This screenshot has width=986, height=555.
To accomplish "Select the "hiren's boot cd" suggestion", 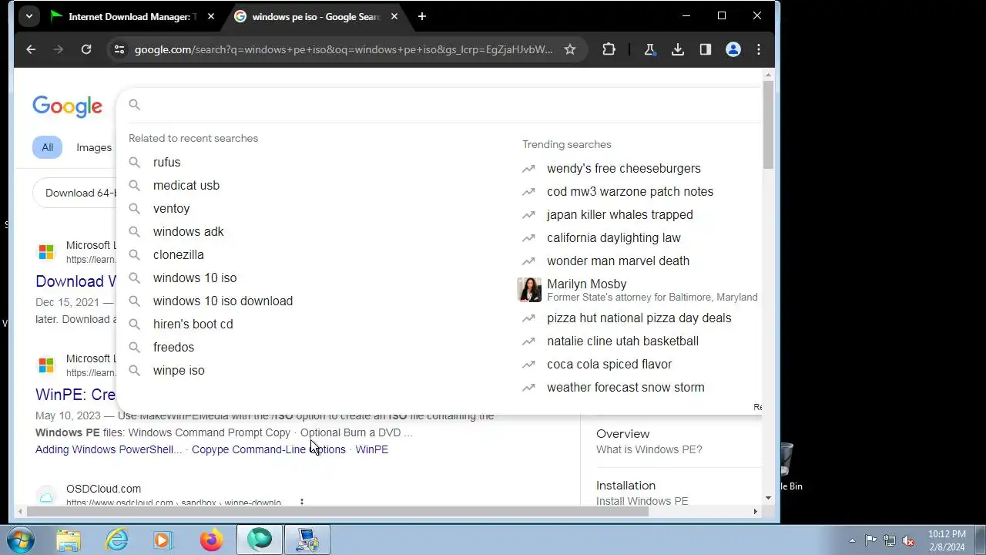I will (193, 324).
